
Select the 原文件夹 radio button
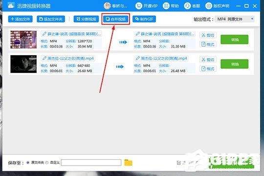pos(28,162)
